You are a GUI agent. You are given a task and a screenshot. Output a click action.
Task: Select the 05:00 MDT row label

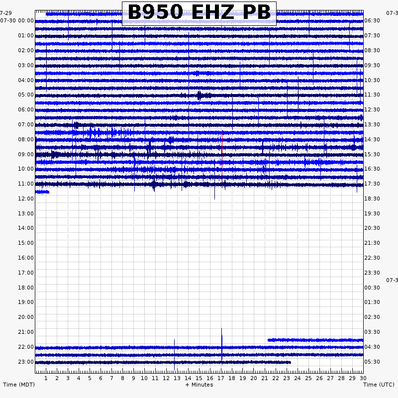(26, 95)
